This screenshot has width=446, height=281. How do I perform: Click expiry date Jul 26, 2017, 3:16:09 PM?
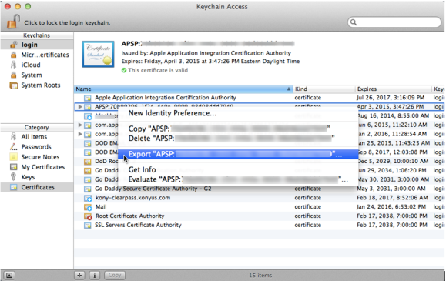pyautogui.click(x=391, y=98)
